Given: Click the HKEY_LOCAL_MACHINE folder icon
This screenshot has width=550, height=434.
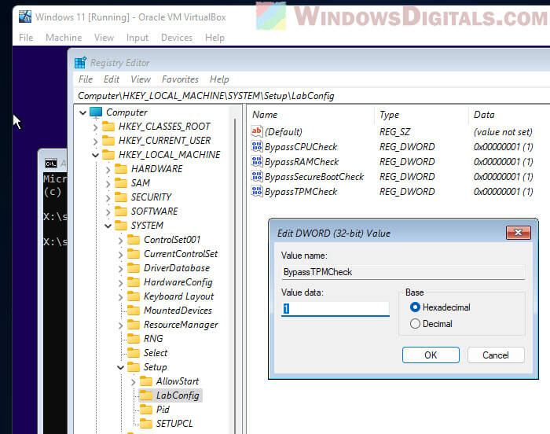Looking at the screenshot, I should pyautogui.click(x=108, y=155).
